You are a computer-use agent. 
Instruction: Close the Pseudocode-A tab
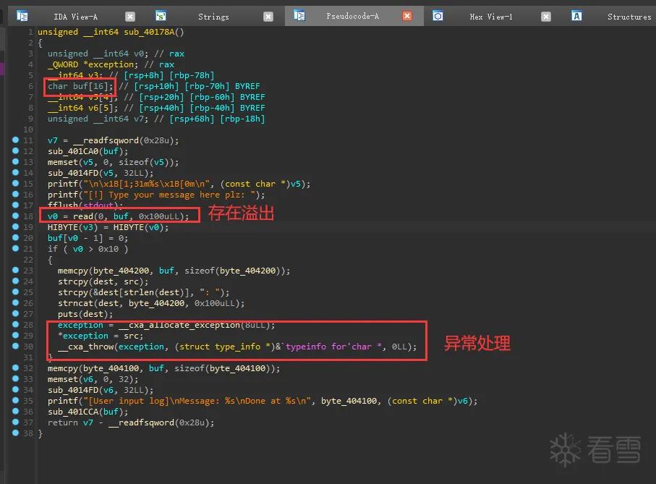click(407, 17)
